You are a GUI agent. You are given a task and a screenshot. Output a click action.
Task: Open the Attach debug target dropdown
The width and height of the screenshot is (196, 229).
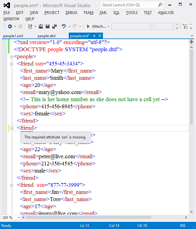[x=109, y=27]
